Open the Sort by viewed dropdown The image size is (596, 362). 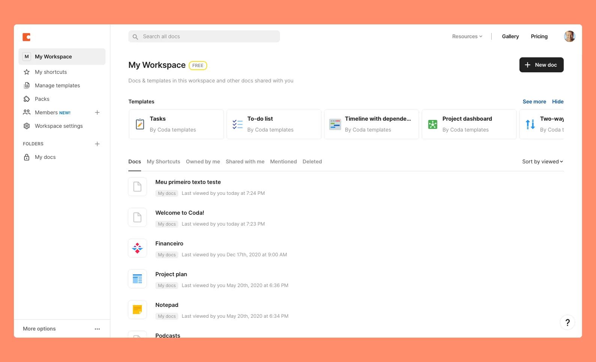coord(542,162)
